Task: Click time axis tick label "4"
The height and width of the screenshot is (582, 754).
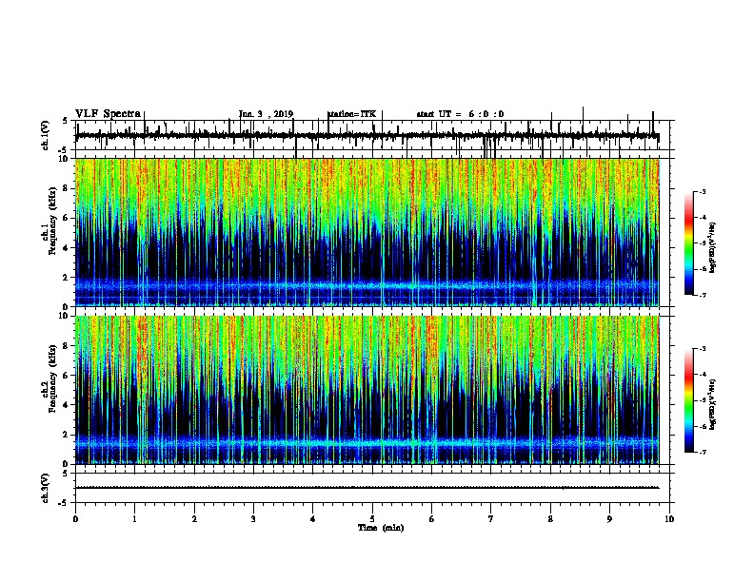Action: 313,519
